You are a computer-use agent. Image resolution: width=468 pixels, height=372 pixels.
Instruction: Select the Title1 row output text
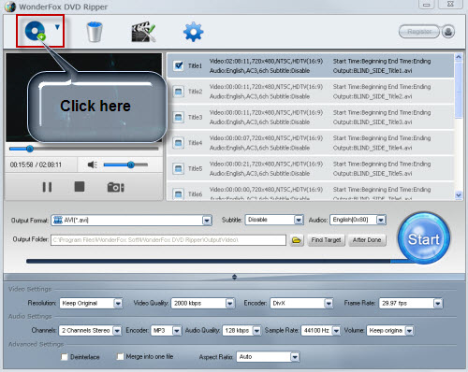click(x=373, y=71)
